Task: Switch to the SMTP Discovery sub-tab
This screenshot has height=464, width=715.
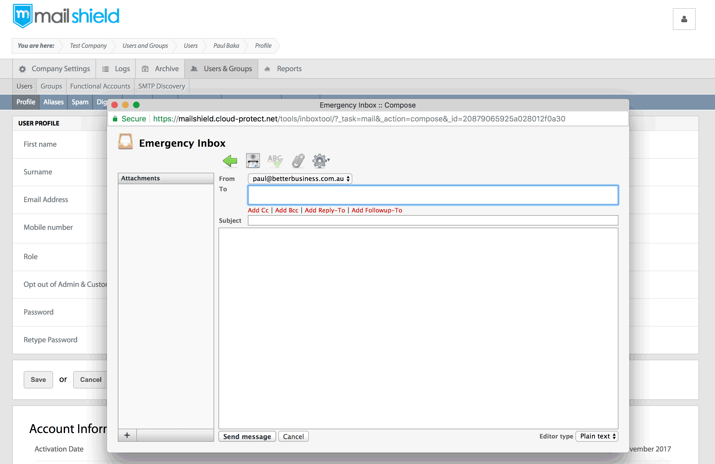Action: pos(162,86)
